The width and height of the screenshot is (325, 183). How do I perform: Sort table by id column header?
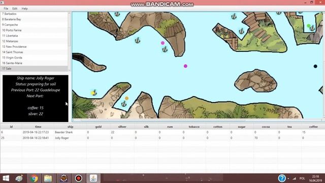point(11,127)
